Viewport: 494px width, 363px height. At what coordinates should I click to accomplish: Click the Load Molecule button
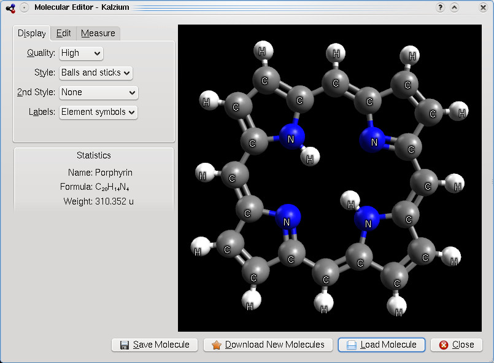tap(382, 345)
